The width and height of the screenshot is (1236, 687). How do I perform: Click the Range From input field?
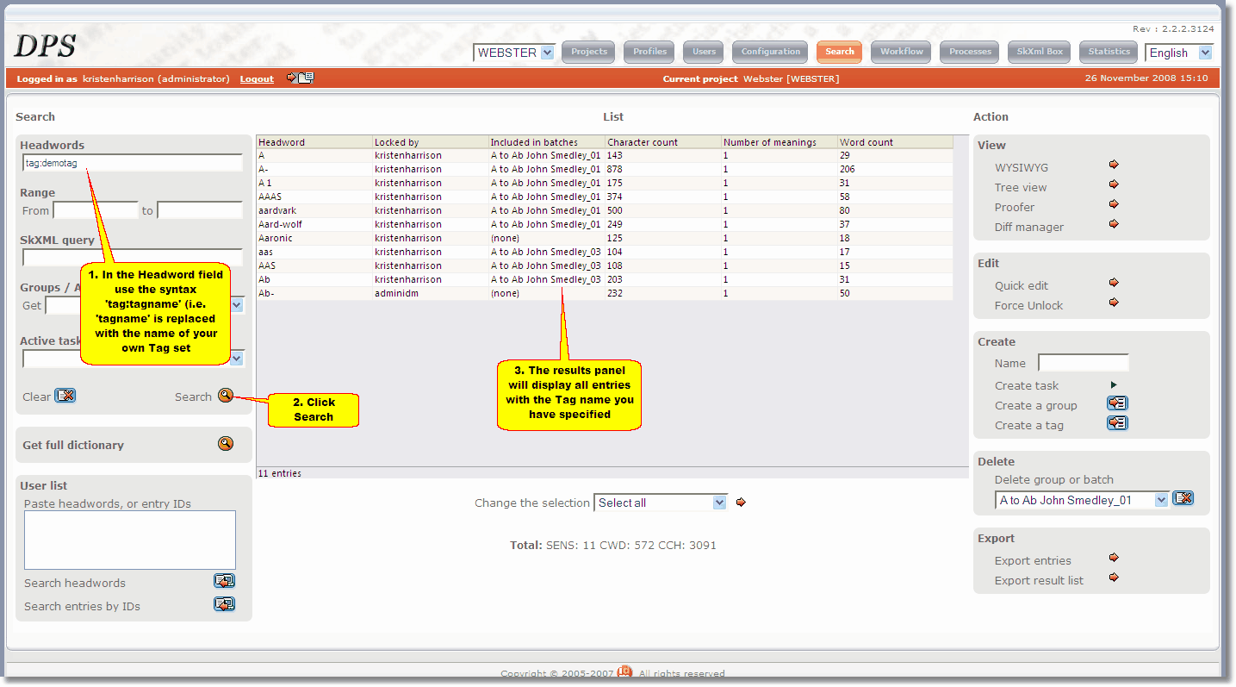click(96, 210)
